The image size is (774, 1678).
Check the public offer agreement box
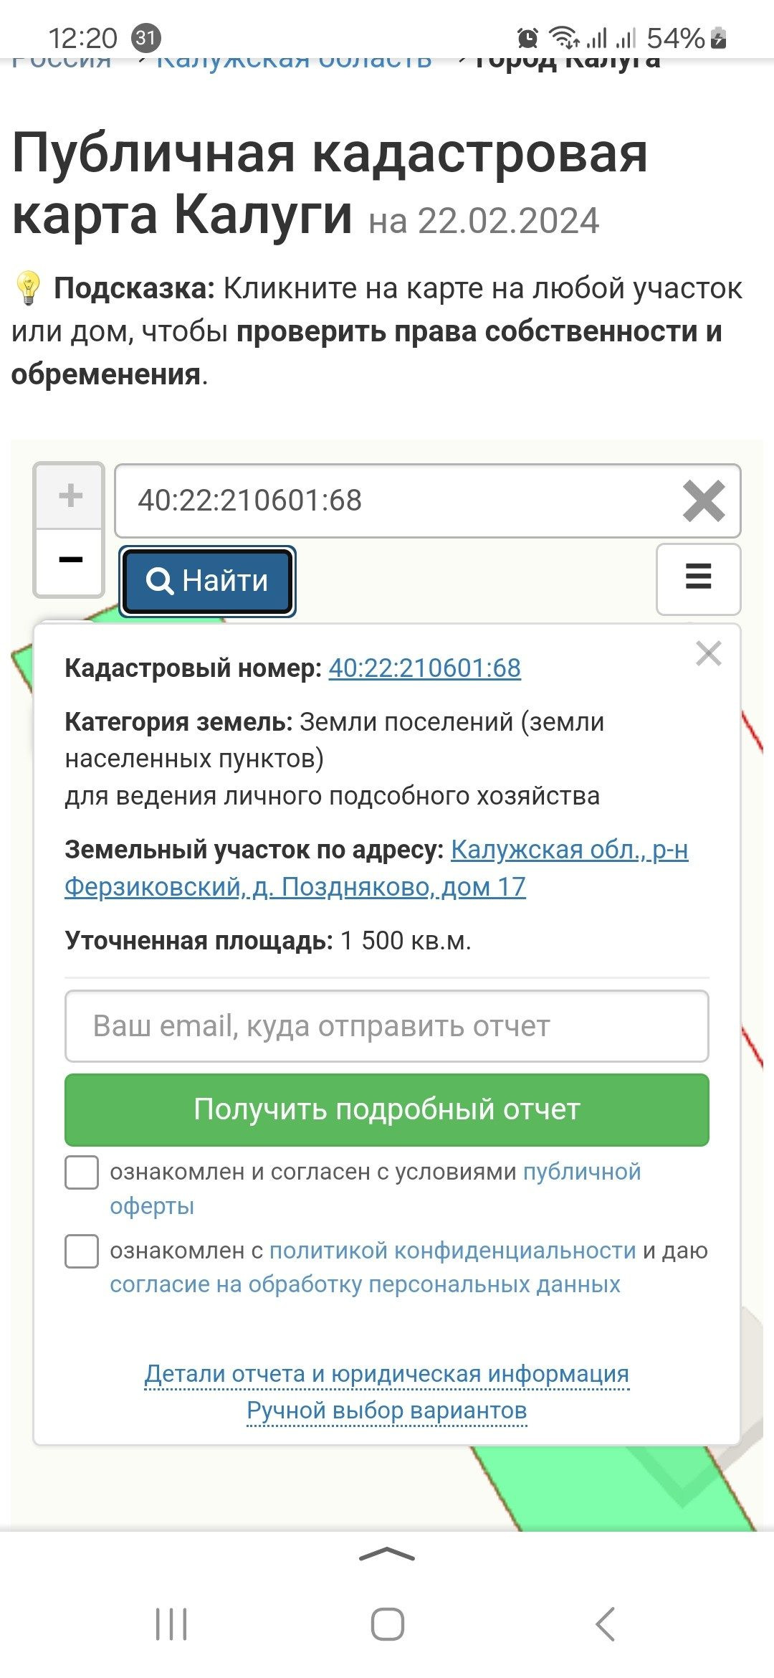pos(82,1172)
